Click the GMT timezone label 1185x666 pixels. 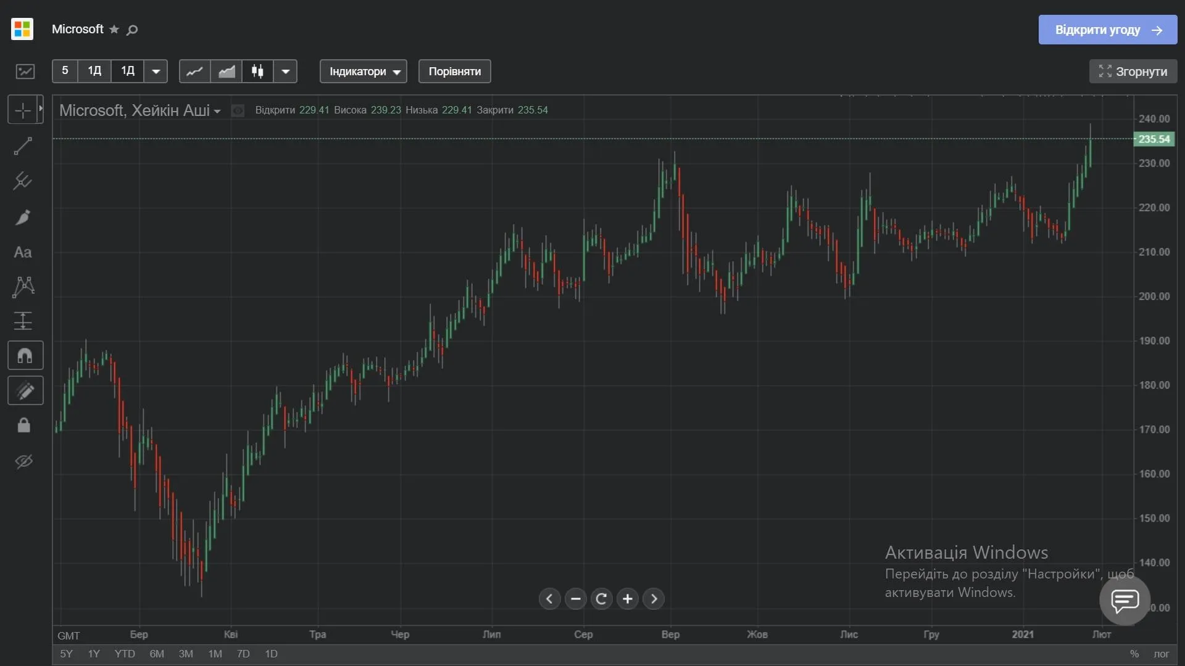coord(69,636)
